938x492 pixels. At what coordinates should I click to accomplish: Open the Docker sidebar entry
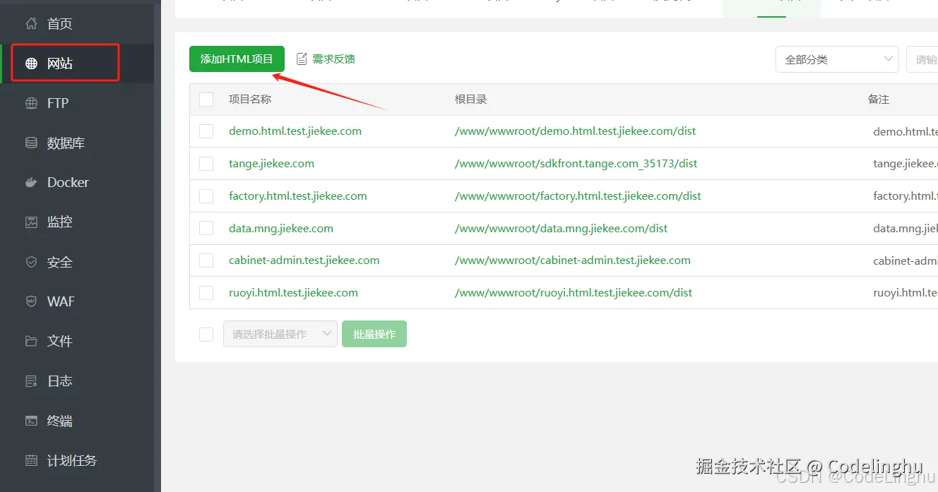[77, 182]
